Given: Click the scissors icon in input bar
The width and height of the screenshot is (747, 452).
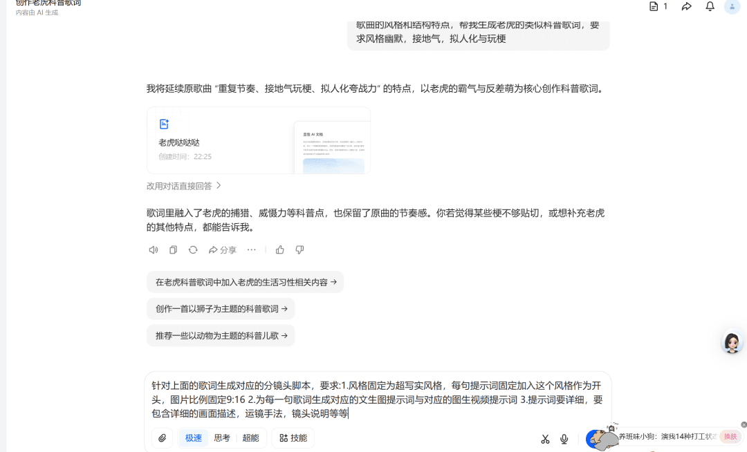Looking at the screenshot, I should (x=545, y=439).
